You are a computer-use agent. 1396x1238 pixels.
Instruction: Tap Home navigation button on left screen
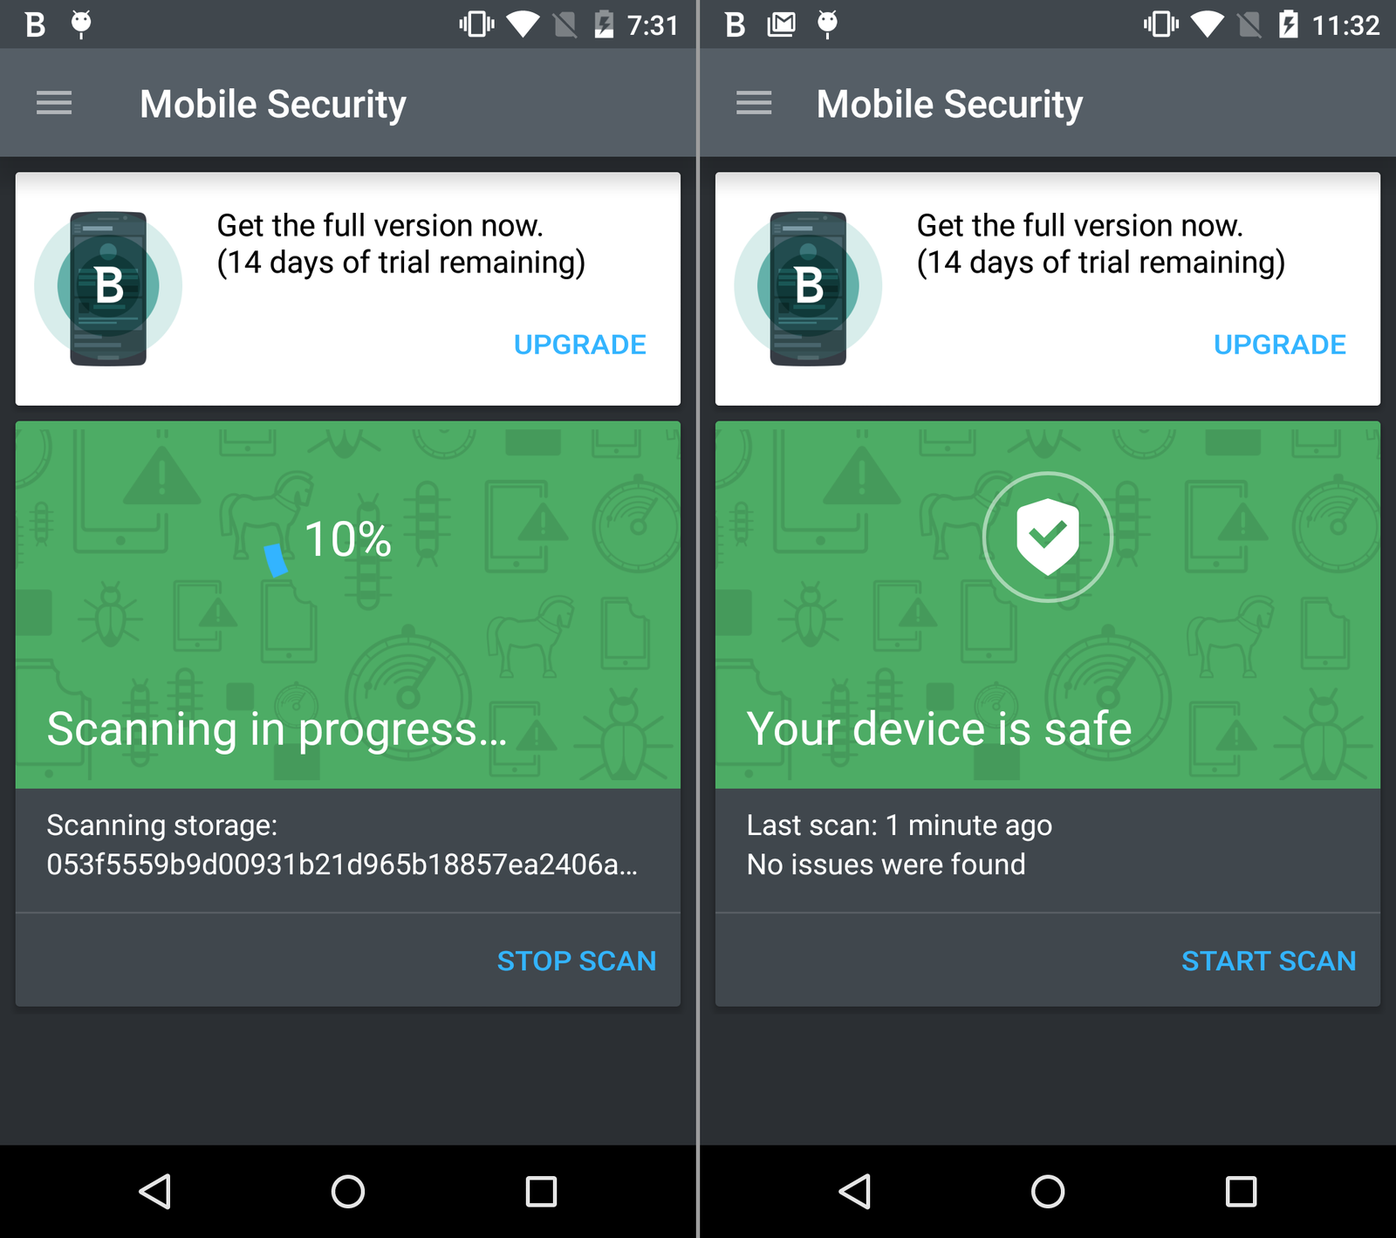[348, 1191]
